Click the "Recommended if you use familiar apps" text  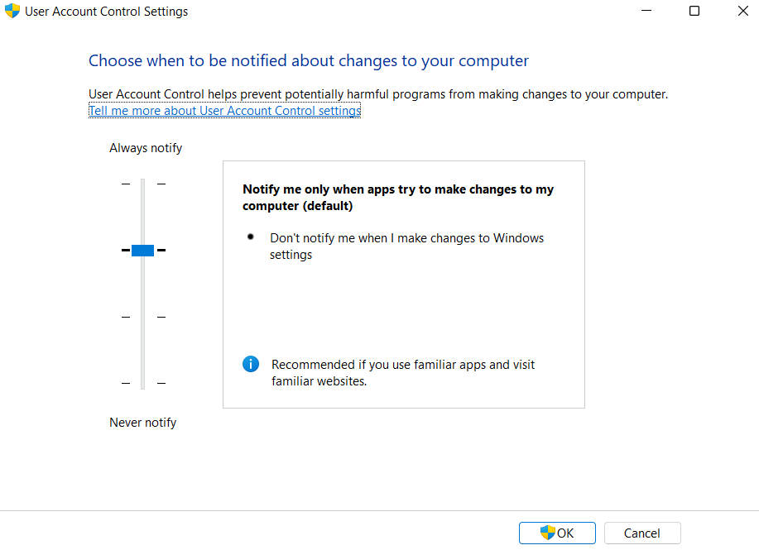403,372
